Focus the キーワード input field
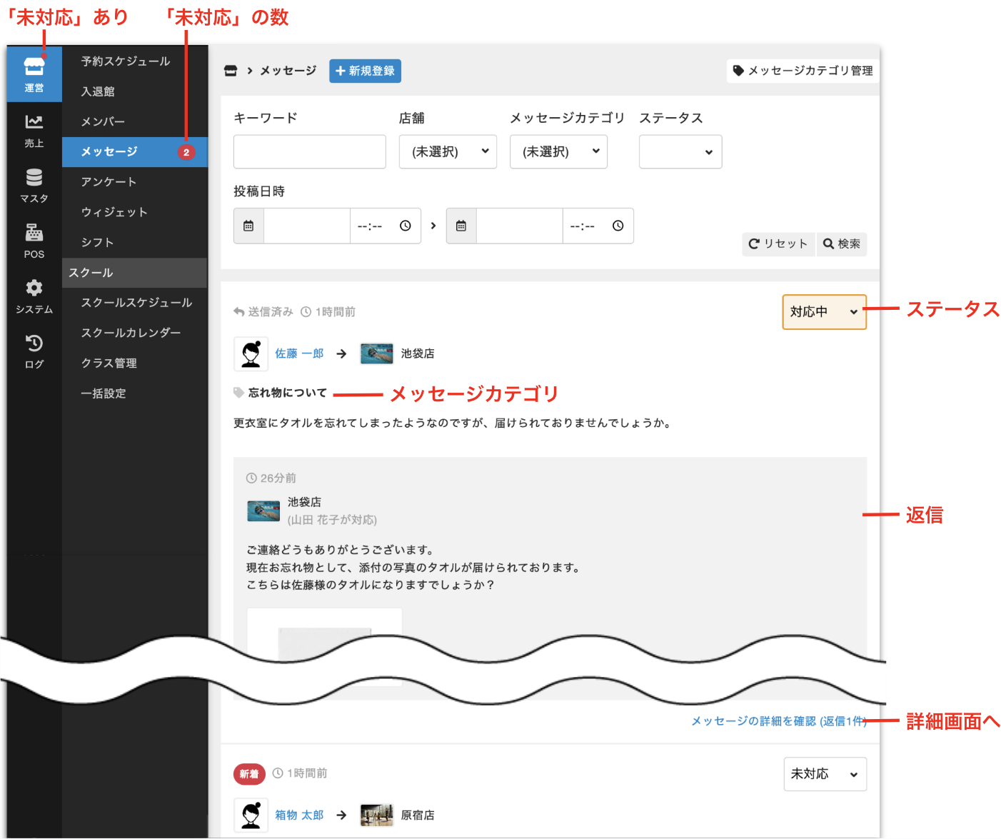 point(309,151)
